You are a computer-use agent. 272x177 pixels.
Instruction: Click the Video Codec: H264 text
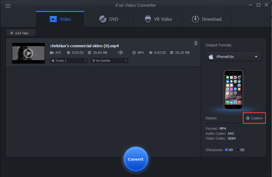point(221,138)
